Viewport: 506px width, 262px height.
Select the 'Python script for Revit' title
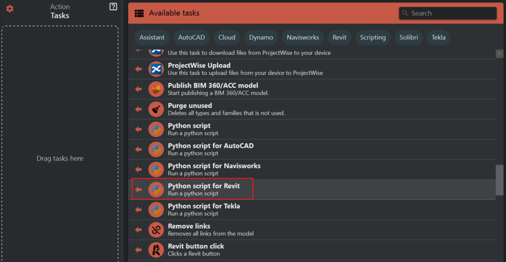[x=204, y=186]
